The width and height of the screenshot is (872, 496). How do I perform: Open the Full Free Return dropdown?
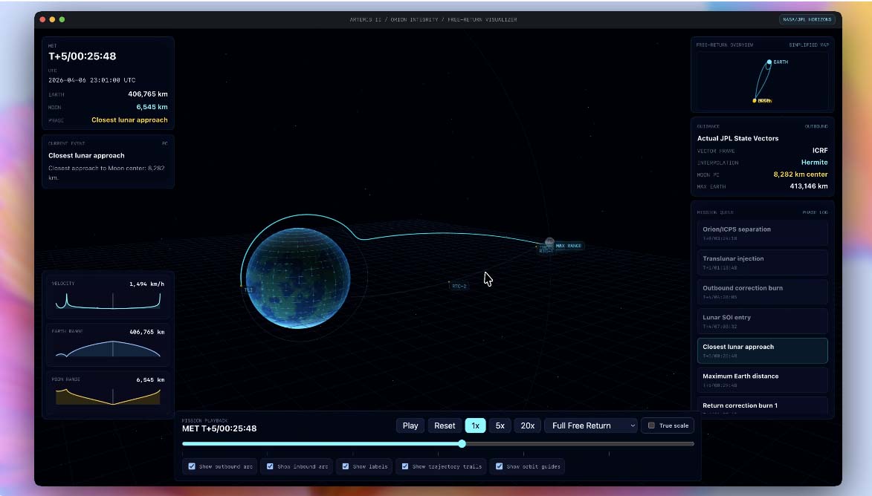[591, 425]
